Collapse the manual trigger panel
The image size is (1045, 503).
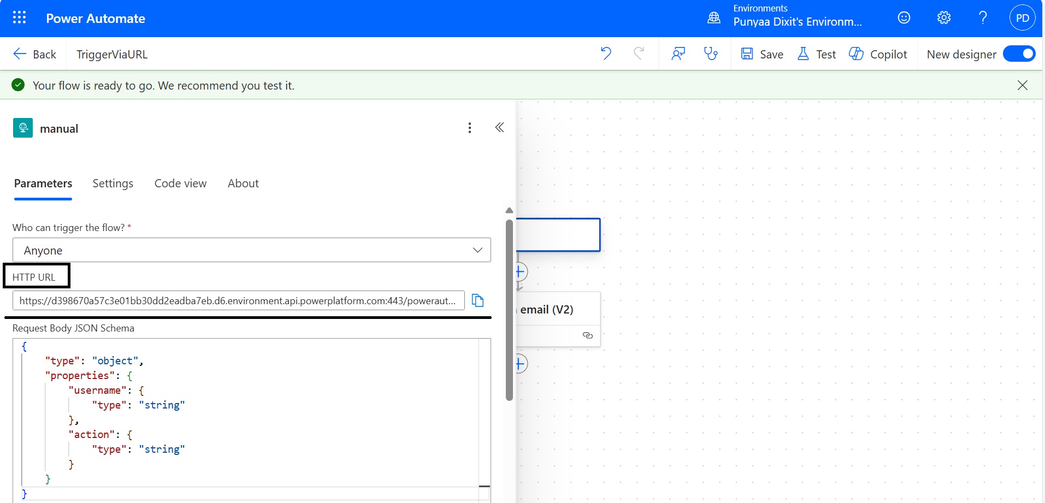tap(499, 128)
